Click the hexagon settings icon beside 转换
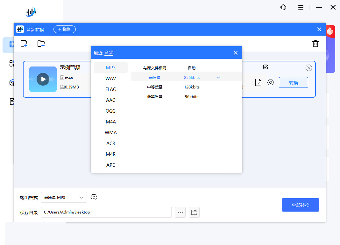This screenshot has height=245, width=340. [271, 82]
